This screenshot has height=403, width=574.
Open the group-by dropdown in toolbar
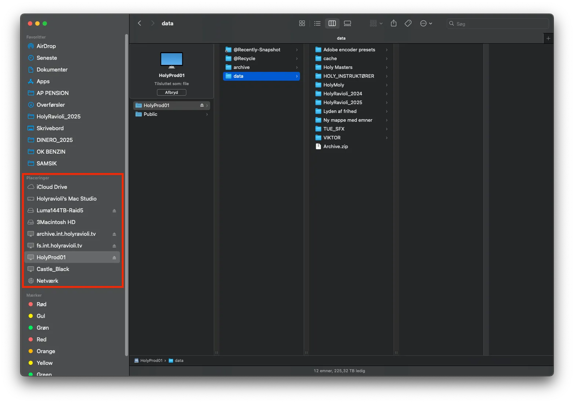(376, 23)
